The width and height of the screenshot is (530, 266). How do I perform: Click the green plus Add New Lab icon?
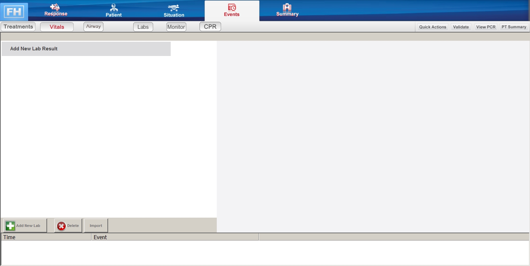click(10, 226)
